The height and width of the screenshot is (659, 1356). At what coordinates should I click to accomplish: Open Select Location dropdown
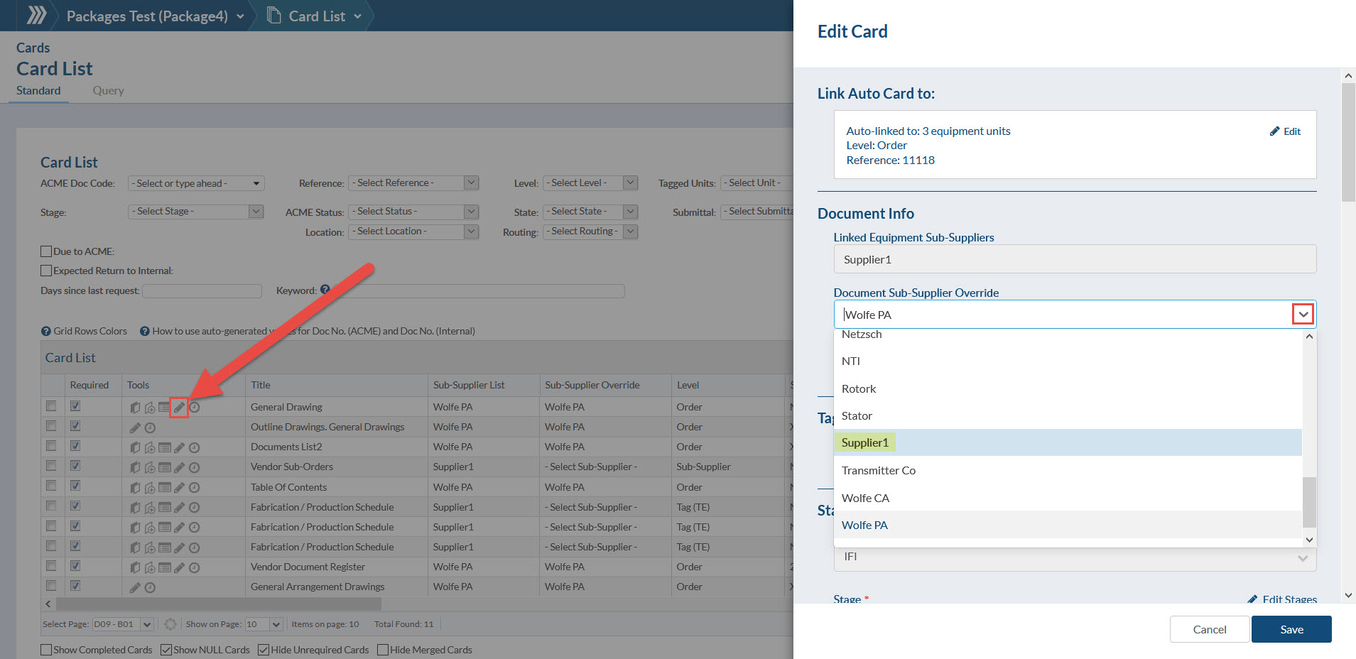413,232
